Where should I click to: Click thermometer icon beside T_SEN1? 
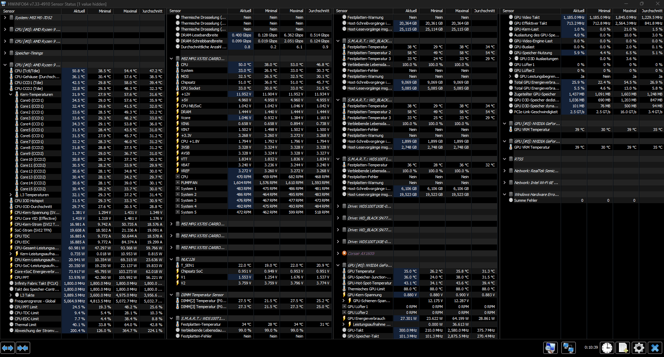178,265
